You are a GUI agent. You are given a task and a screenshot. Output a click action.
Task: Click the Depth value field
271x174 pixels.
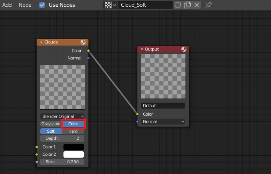[x=62, y=138]
